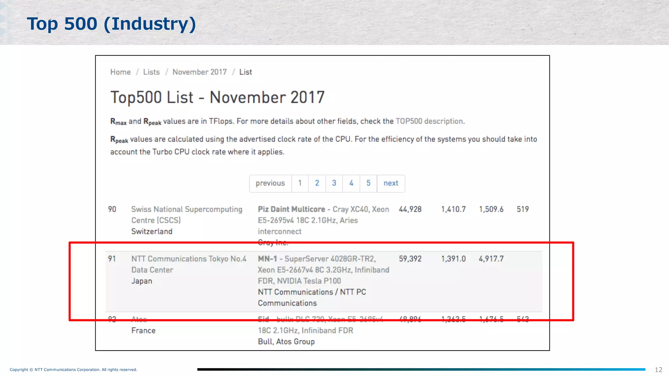
Task: Go to the previous page
Action: click(x=270, y=183)
